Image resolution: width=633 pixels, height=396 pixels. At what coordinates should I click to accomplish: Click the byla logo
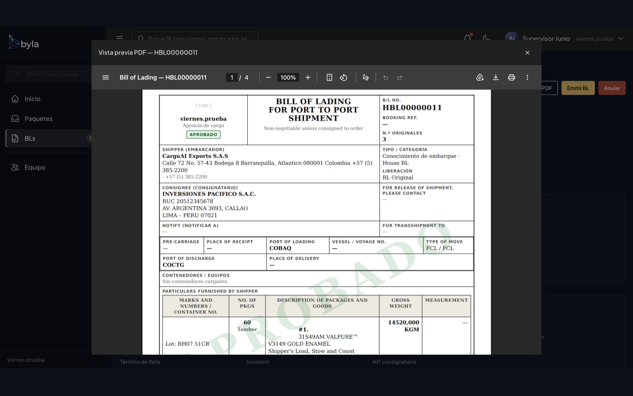[x=24, y=43]
